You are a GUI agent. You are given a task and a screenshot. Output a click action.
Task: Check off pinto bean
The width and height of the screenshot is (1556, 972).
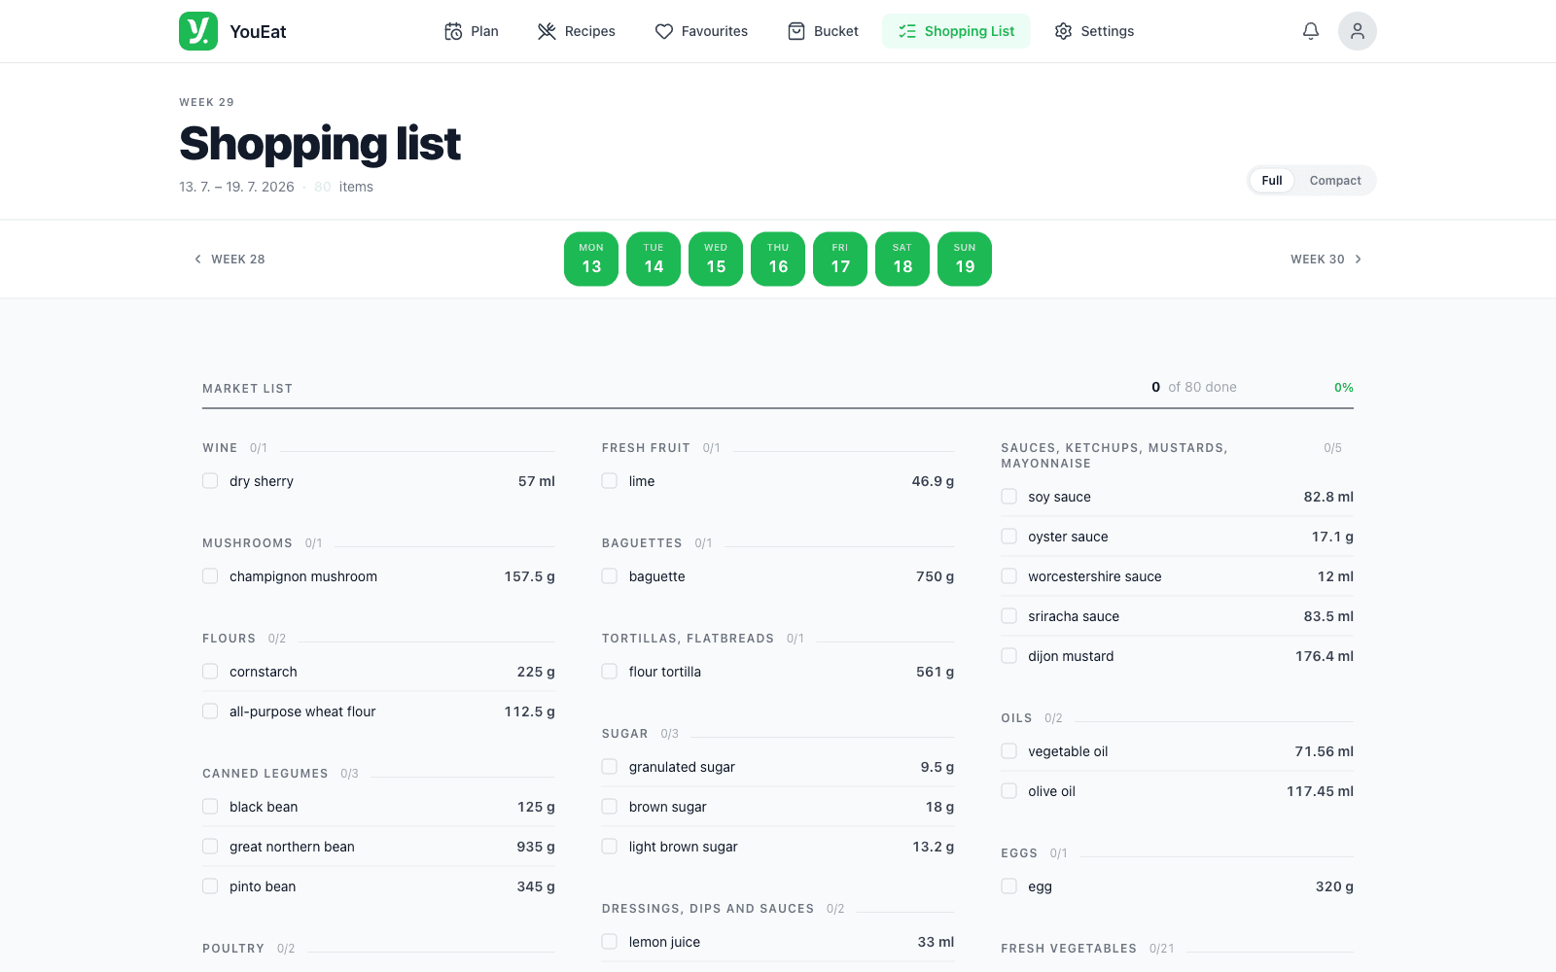[210, 886]
